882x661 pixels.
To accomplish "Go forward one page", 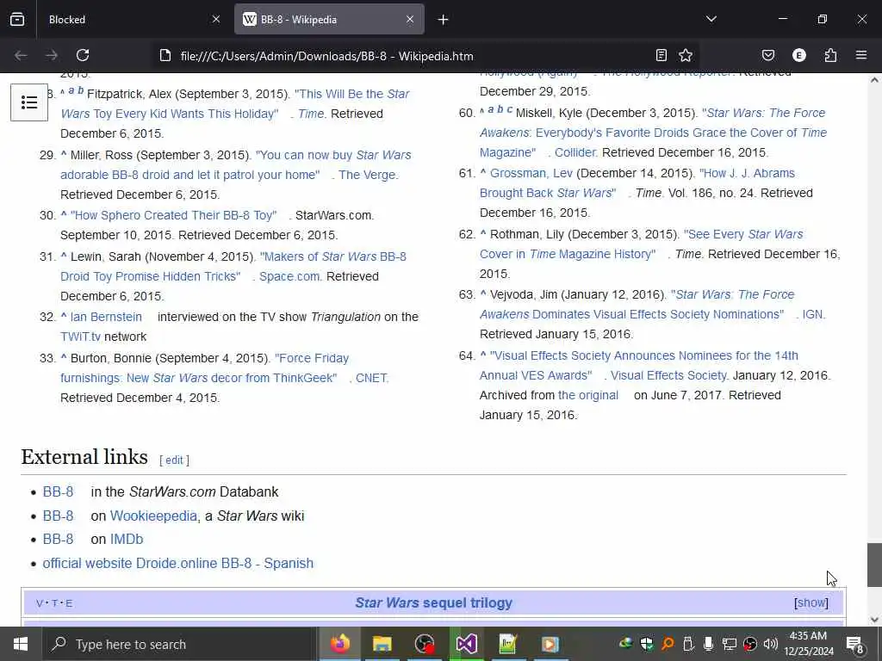I will tap(52, 55).
